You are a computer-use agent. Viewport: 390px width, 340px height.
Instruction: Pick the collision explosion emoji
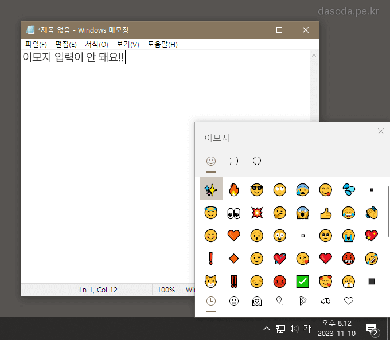coord(257,213)
